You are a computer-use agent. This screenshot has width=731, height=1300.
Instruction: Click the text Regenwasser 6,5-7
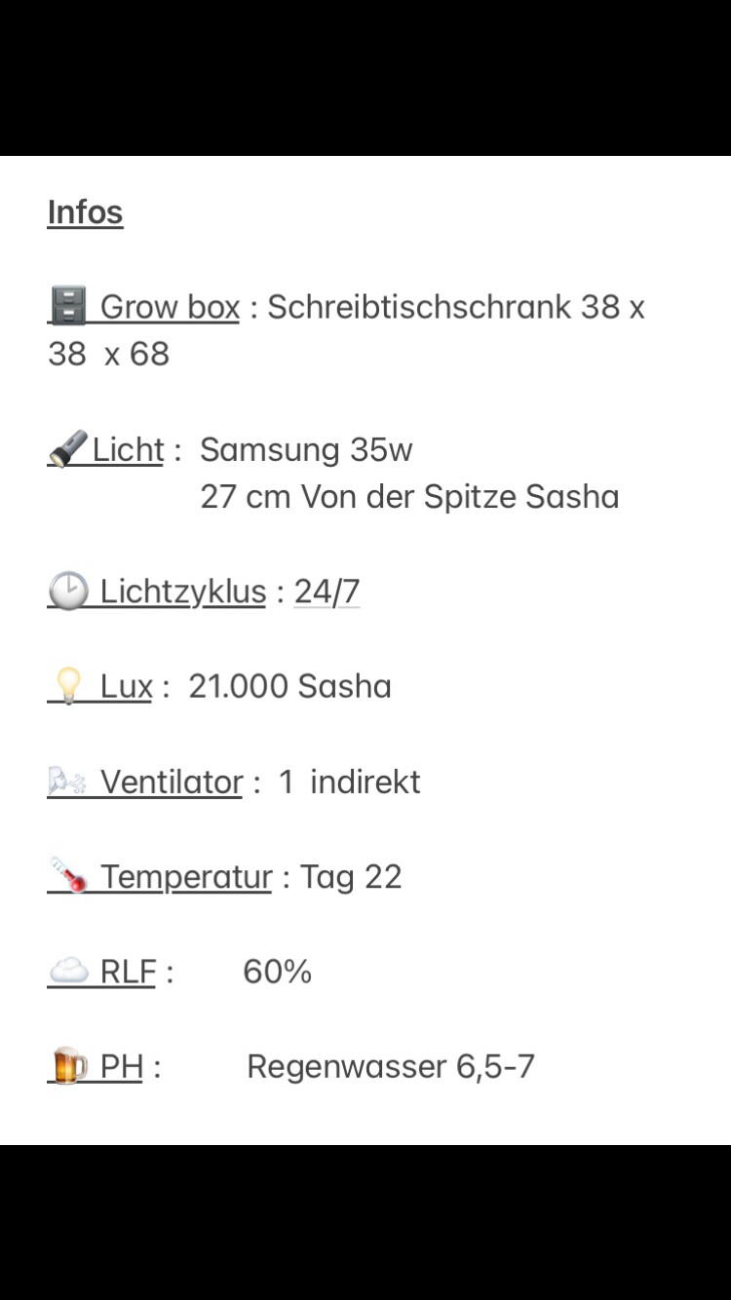click(x=391, y=1066)
